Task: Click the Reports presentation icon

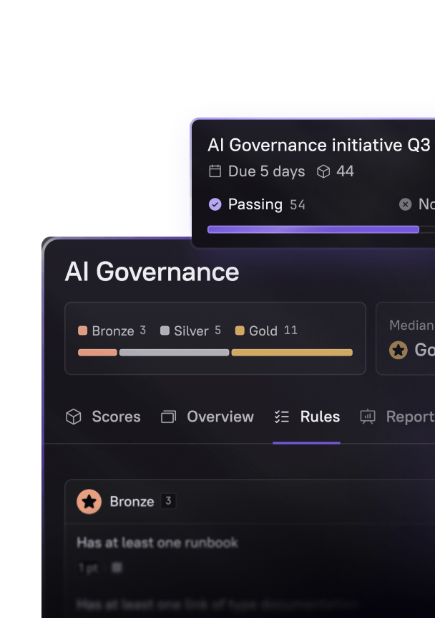Action: (368, 417)
